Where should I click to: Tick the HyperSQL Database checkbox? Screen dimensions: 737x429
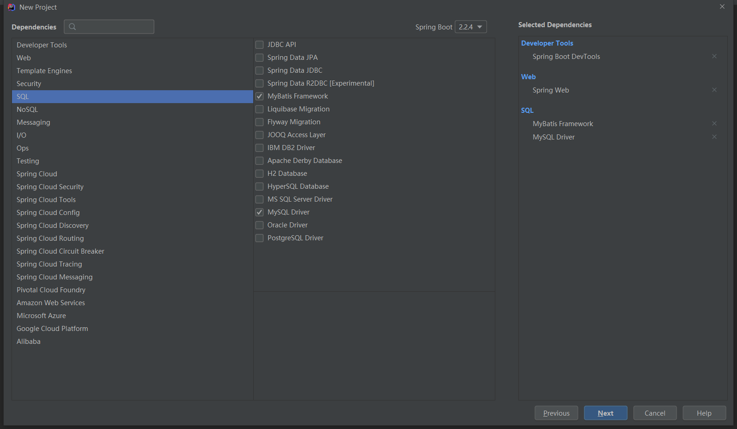click(260, 186)
